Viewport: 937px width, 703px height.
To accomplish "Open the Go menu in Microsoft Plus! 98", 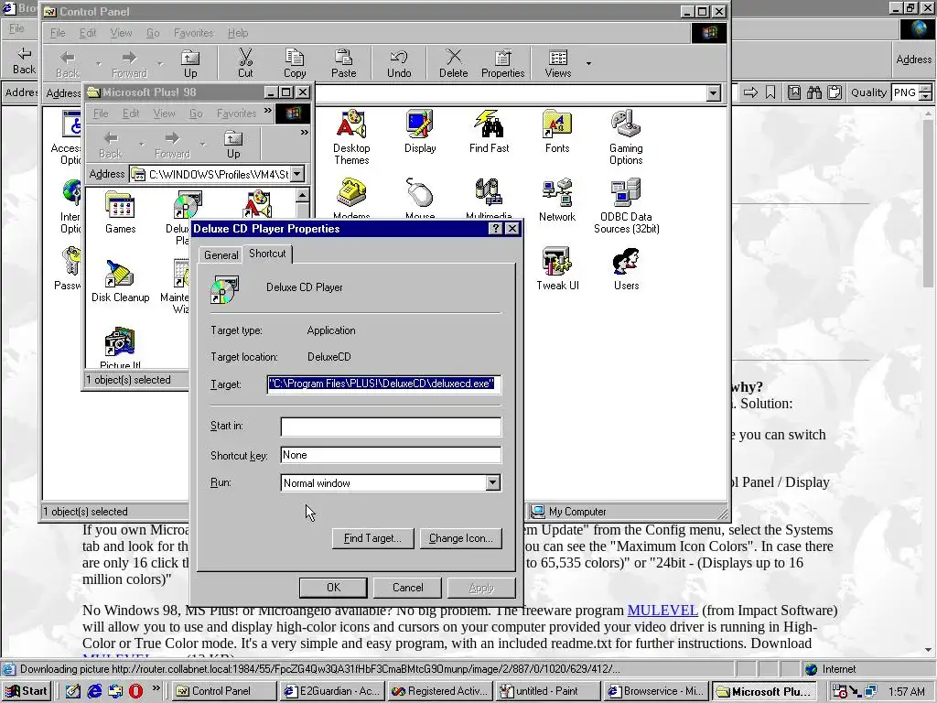I will click(196, 113).
